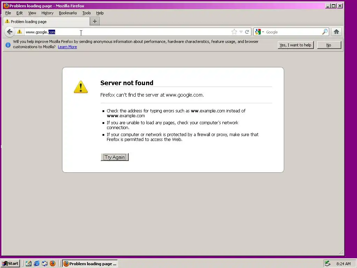Click inside the www.google.com address field
The width and height of the screenshot is (357, 268).
(x=128, y=32)
